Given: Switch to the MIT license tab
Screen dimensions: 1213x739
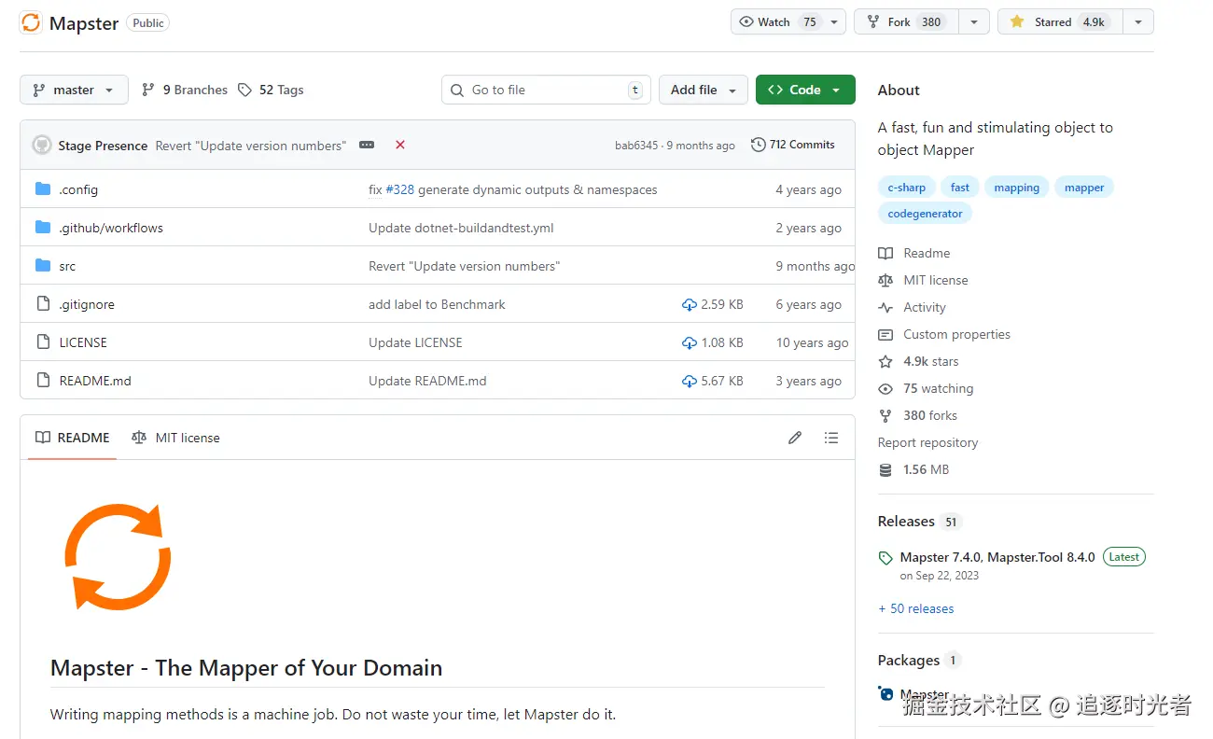Looking at the screenshot, I should pyautogui.click(x=176, y=438).
